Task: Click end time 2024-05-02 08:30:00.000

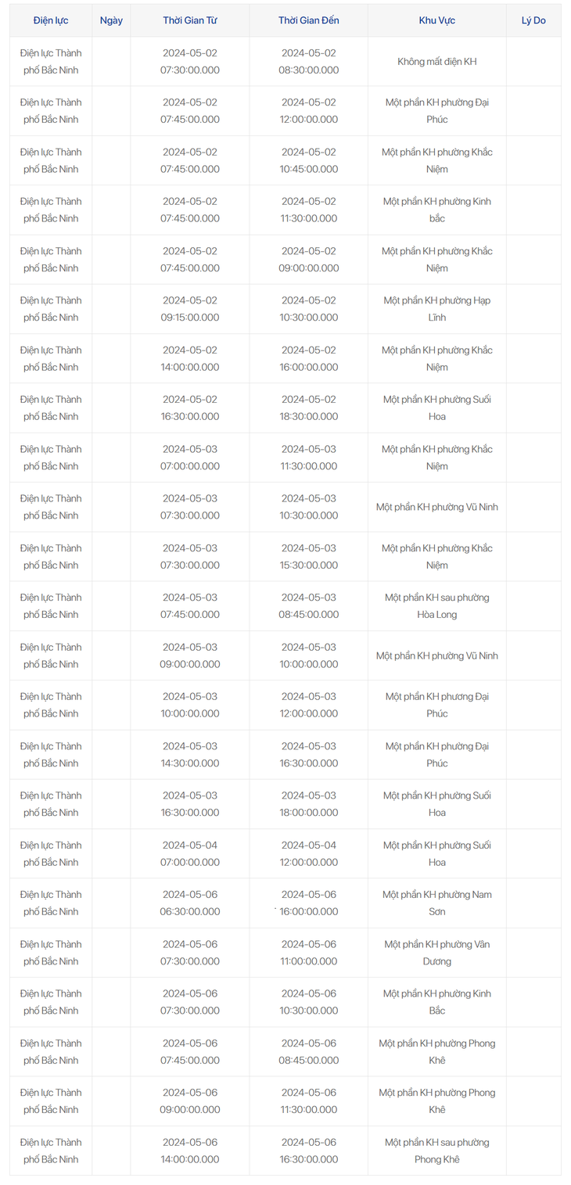Action: pyautogui.click(x=309, y=62)
